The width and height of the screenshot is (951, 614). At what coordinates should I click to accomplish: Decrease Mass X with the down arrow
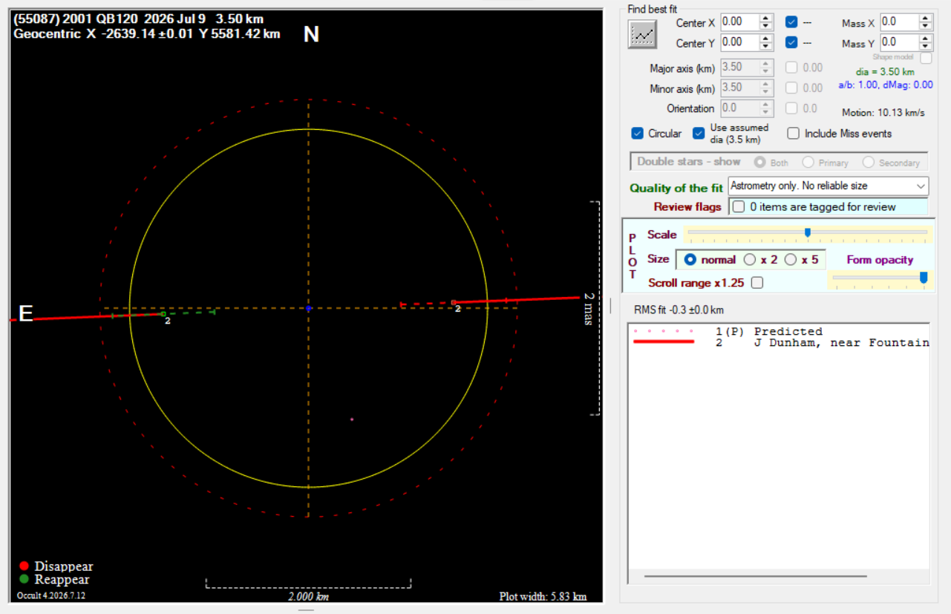(925, 27)
